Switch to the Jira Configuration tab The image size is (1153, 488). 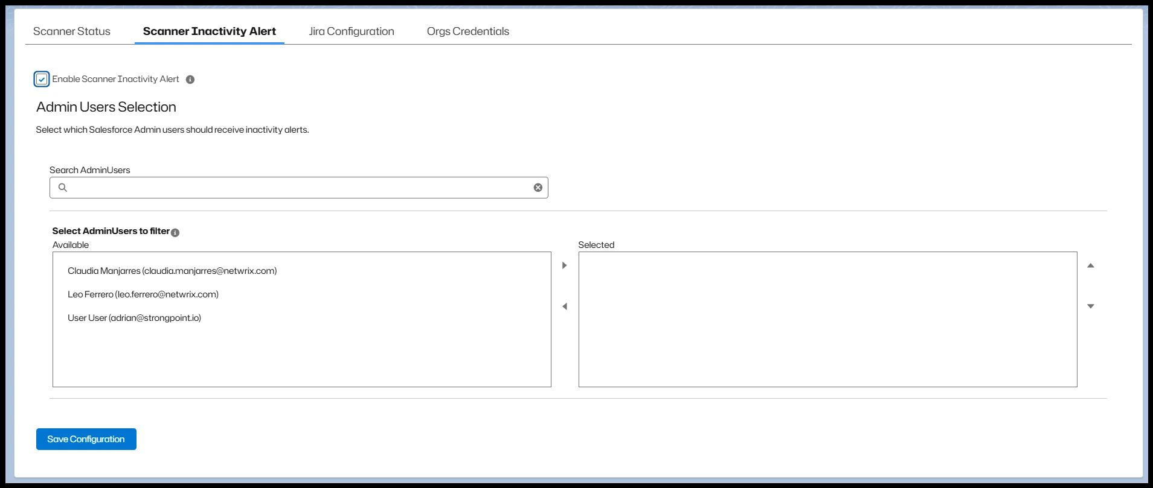(351, 31)
